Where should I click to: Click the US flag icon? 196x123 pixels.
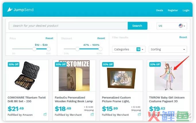(181, 26)
